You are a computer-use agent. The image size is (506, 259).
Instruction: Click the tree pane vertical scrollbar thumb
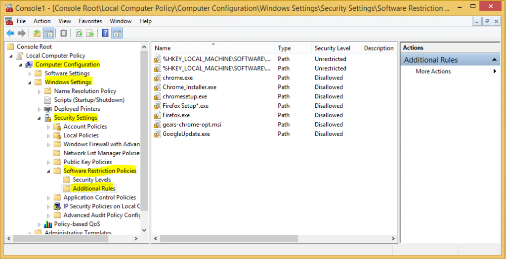(x=144, y=131)
